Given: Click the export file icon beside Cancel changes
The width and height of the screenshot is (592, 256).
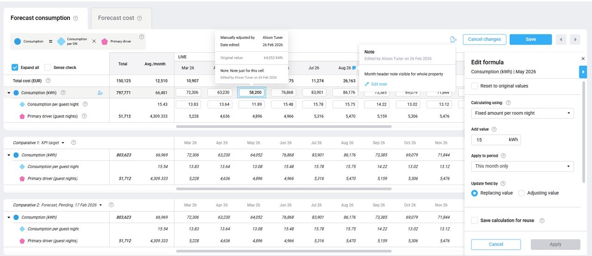Looking at the screenshot, I should point(453,39).
